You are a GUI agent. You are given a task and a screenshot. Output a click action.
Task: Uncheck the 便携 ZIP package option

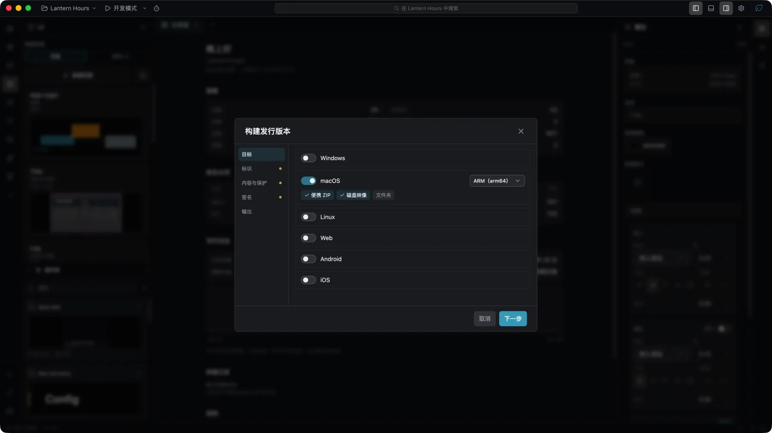tap(317, 195)
